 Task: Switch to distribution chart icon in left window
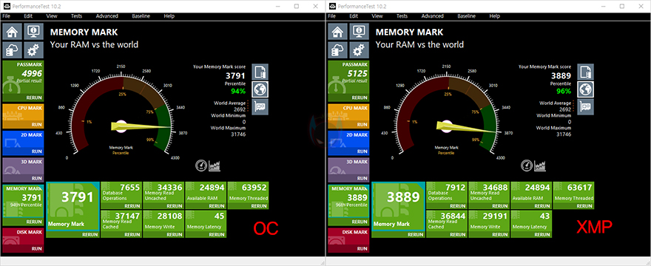(x=215, y=166)
